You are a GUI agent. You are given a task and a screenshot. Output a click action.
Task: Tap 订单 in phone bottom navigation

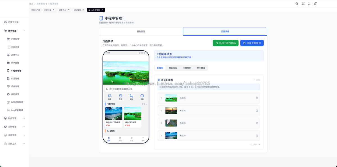pyautogui.click(x=132, y=139)
